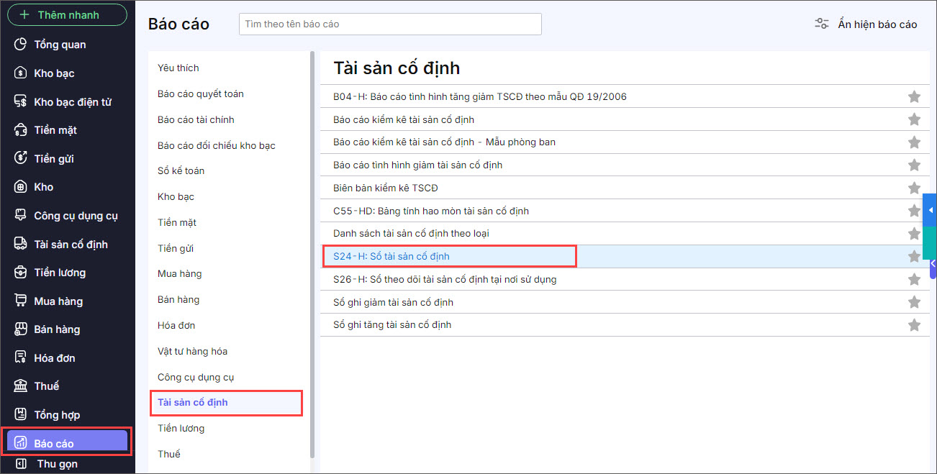
Task: Open Ẩn hiện báo cáo settings
Action: 866,24
